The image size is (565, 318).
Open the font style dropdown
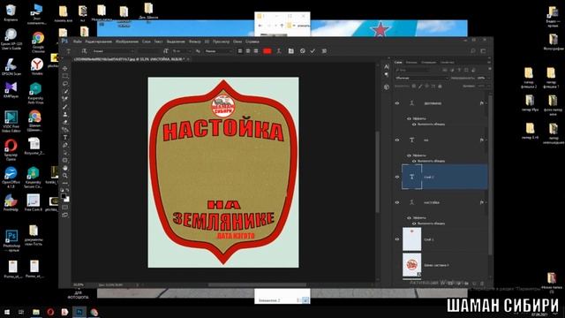pyautogui.click(x=149, y=51)
